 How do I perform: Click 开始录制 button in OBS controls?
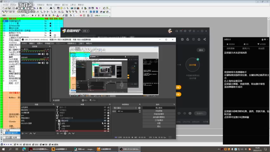click(x=159, y=111)
